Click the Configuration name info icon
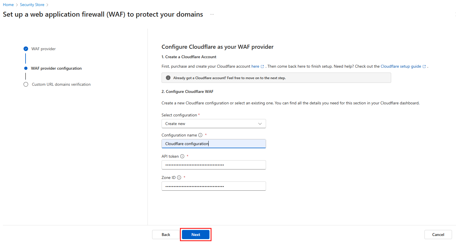Screen dimensions: 456x242 pyautogui.click(x=200, y=135)
